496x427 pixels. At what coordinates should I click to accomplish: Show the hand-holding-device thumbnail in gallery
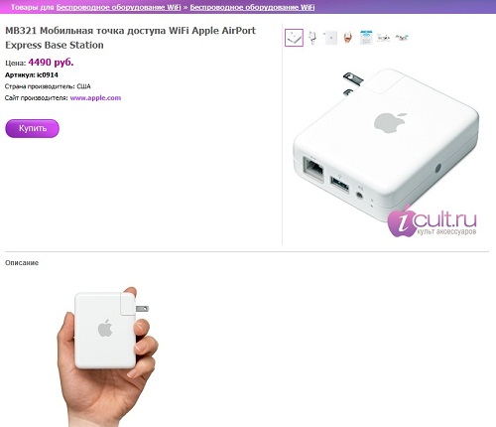pyautogui.click(x=348, y=38)
